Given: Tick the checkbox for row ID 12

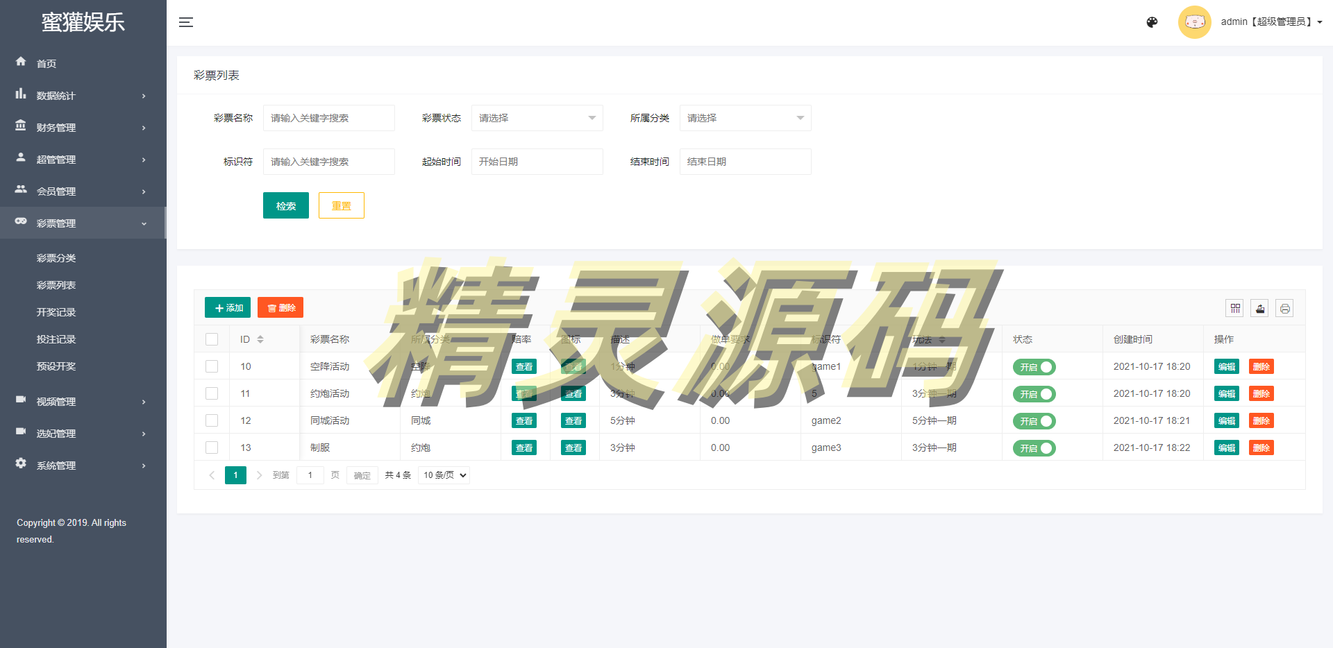Looking at the screenshot, I should click(x=212, y=420).
